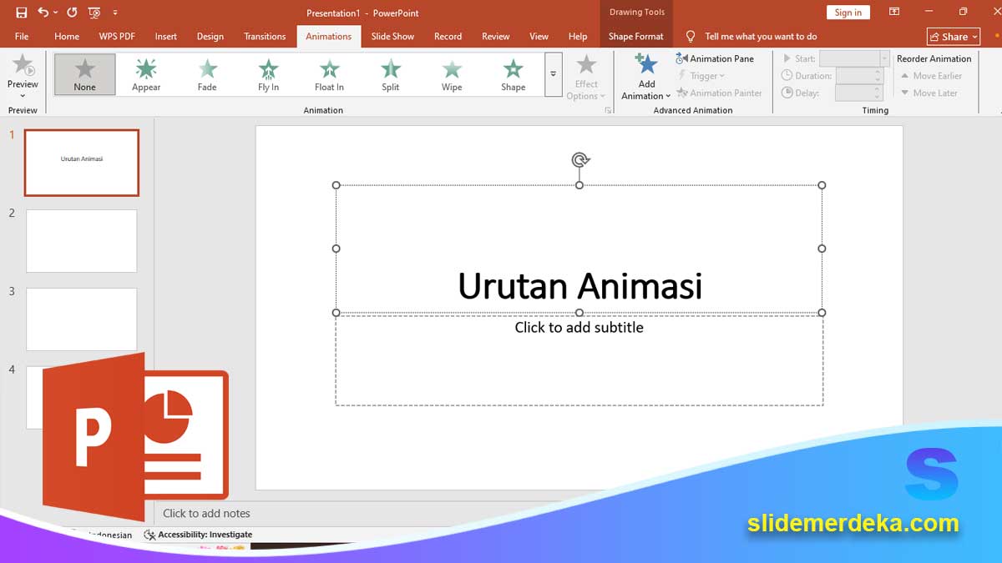This screenshot has width=1002, height=563.
Task: Save the presentation using the floppy icon
Action: (21, 13)
